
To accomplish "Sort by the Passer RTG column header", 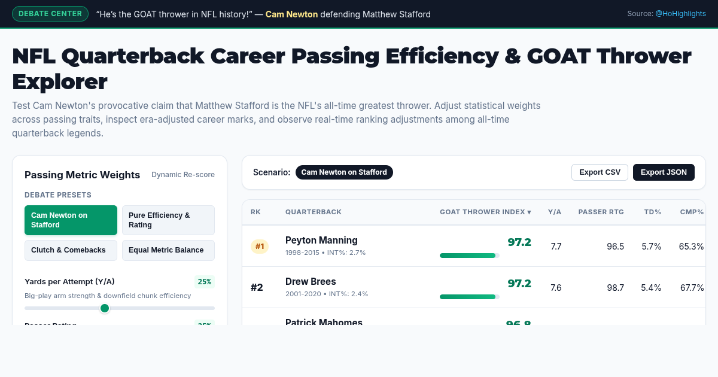I will (x=601, y=212).
